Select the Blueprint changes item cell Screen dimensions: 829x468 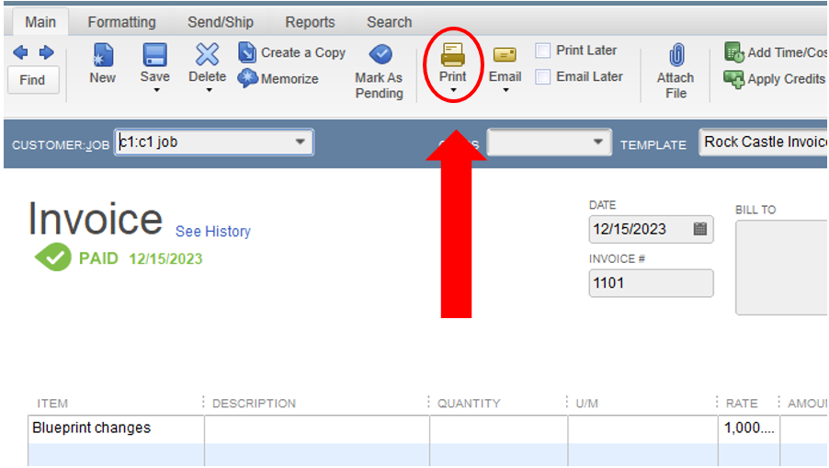point(116,428)
